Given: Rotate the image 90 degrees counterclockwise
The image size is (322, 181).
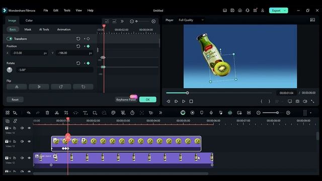Looking at the screenshot, I should coord(83,87).
